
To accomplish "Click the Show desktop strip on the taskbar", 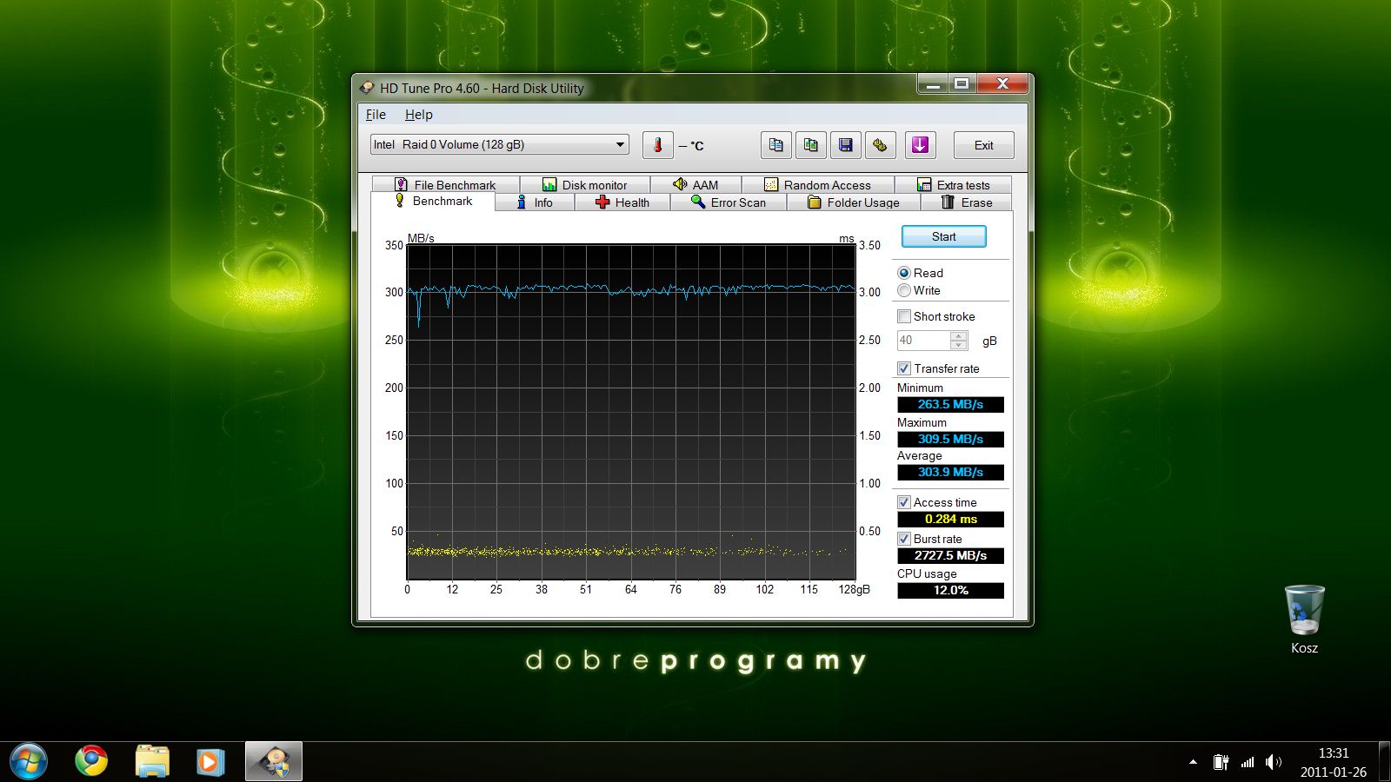I will tap(1384, 762).
